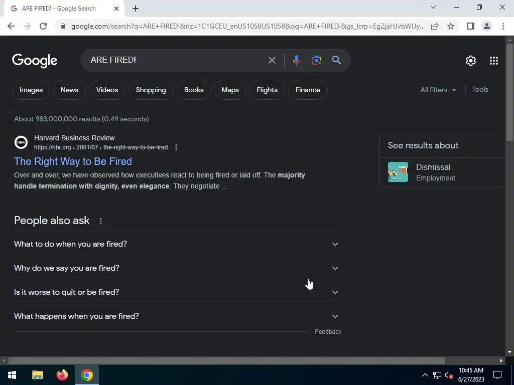Viewport: 514px width, 385px height.
Task: Click the hbr.org result URL
Action: (101, 147)
